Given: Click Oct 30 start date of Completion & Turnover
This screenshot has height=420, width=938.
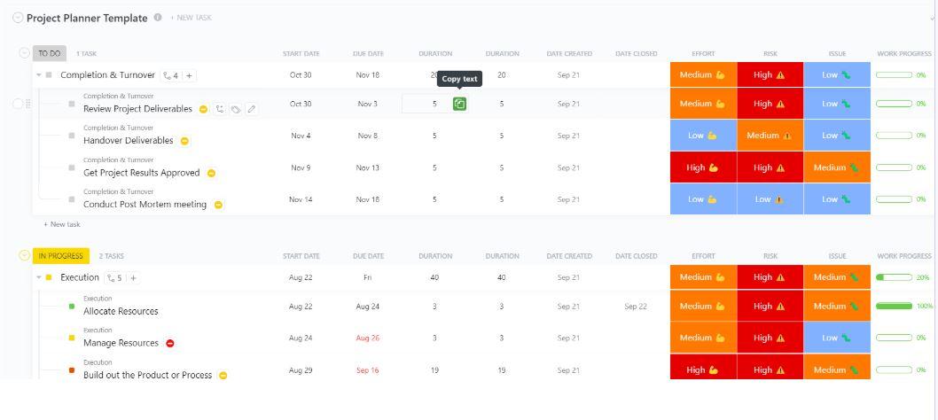Looking at the screenshot, I should [301, 75].
